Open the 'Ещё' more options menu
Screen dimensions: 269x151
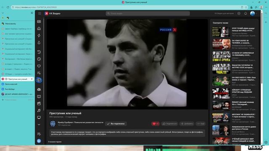pos(200,124)
